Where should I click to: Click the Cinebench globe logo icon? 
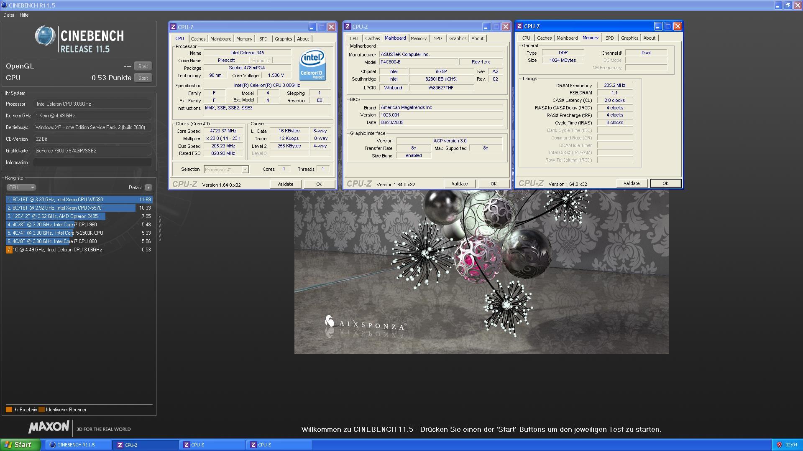coord(45,36)
